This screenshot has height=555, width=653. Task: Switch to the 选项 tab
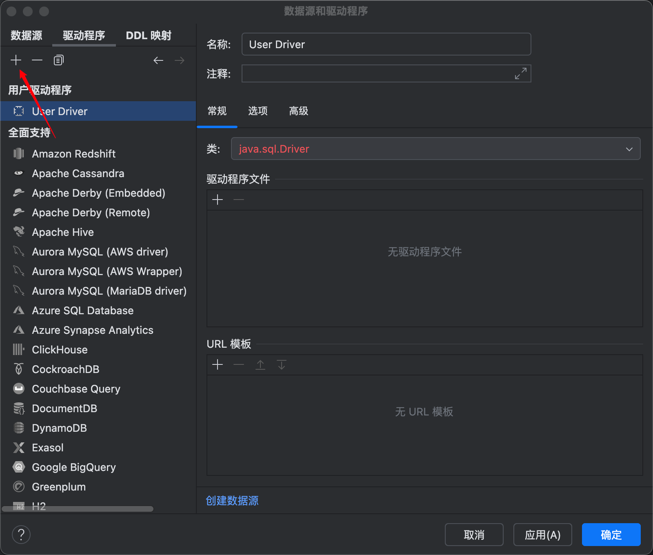click(258, 111)
